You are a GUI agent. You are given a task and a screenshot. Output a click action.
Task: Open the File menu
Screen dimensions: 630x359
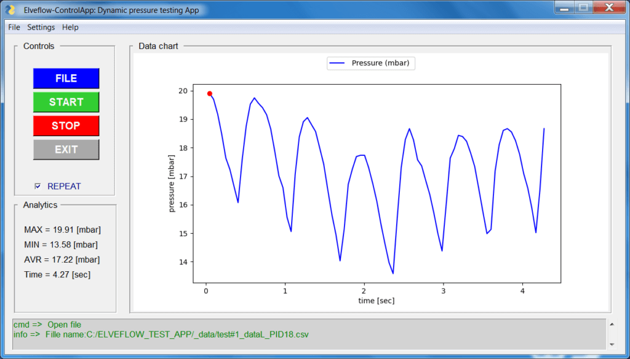pos(14,27)
